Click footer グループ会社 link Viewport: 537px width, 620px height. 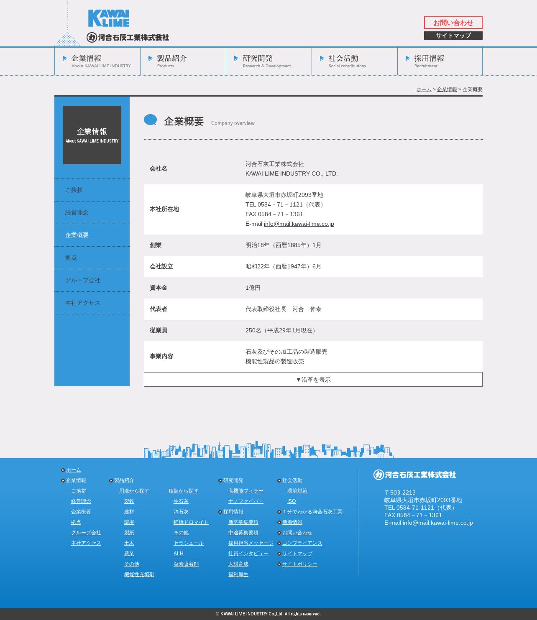[x=86, y=533]
